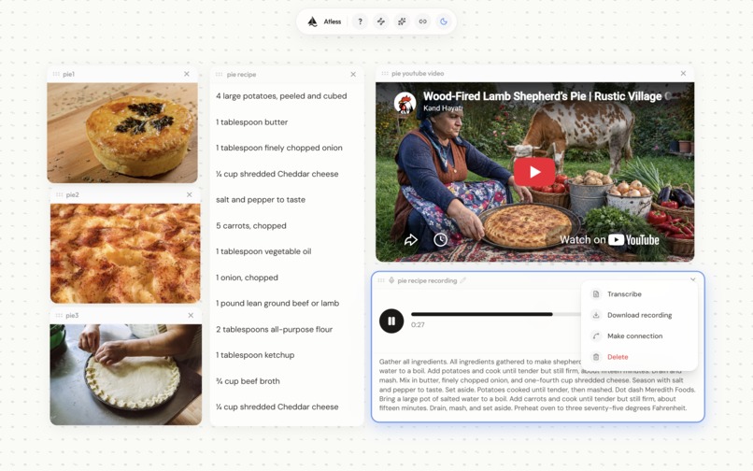This screenshot has width=753, height=471.
Task: Click '2 tablespoons all-purpose flour'
Action: click(274, 329)
